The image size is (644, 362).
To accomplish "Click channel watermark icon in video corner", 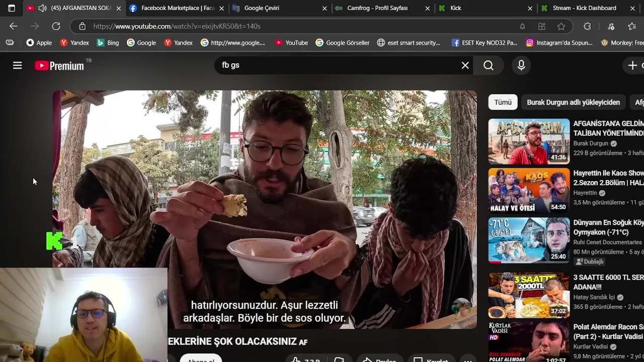I will tap(461, 308).
